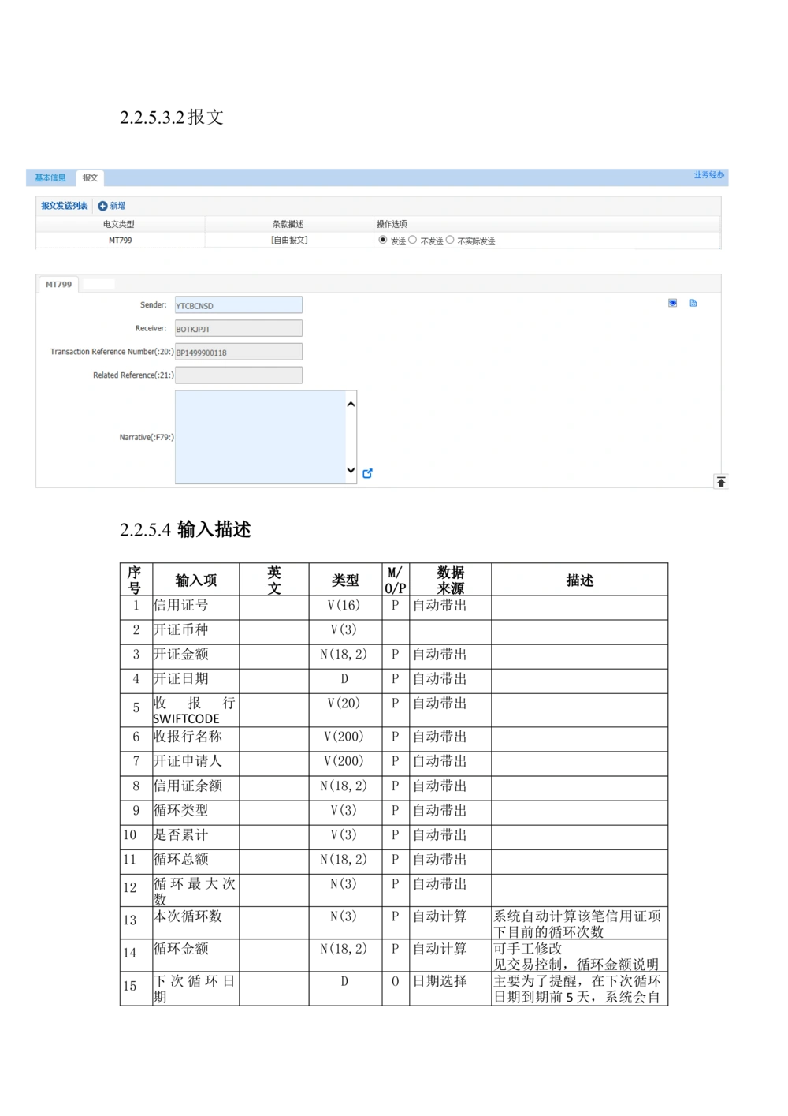Viewport: 788px width, 1116px height.
Task: Click the blue save icon in the MT799 panel
Action: [x=673, y=303]
